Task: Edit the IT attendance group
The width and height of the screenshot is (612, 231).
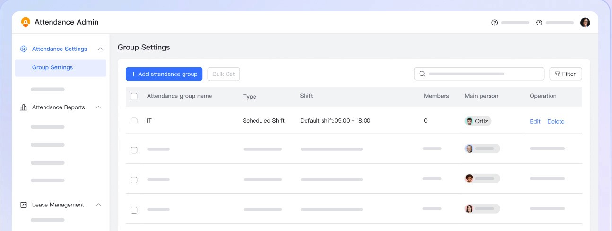Action: click(535, 121)
